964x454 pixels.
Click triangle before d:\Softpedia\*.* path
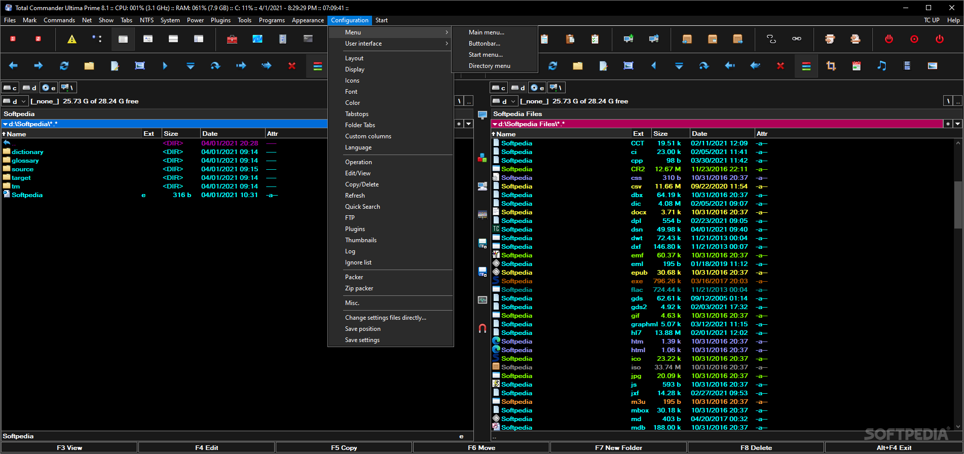coord(6,124)
